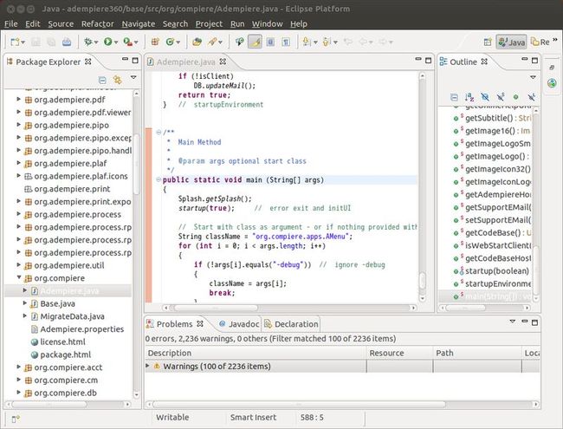Viewport: 563px width, 429px height.
Task: Toggle Link with Editor in Package Explorer
Action: coord(118,80)
